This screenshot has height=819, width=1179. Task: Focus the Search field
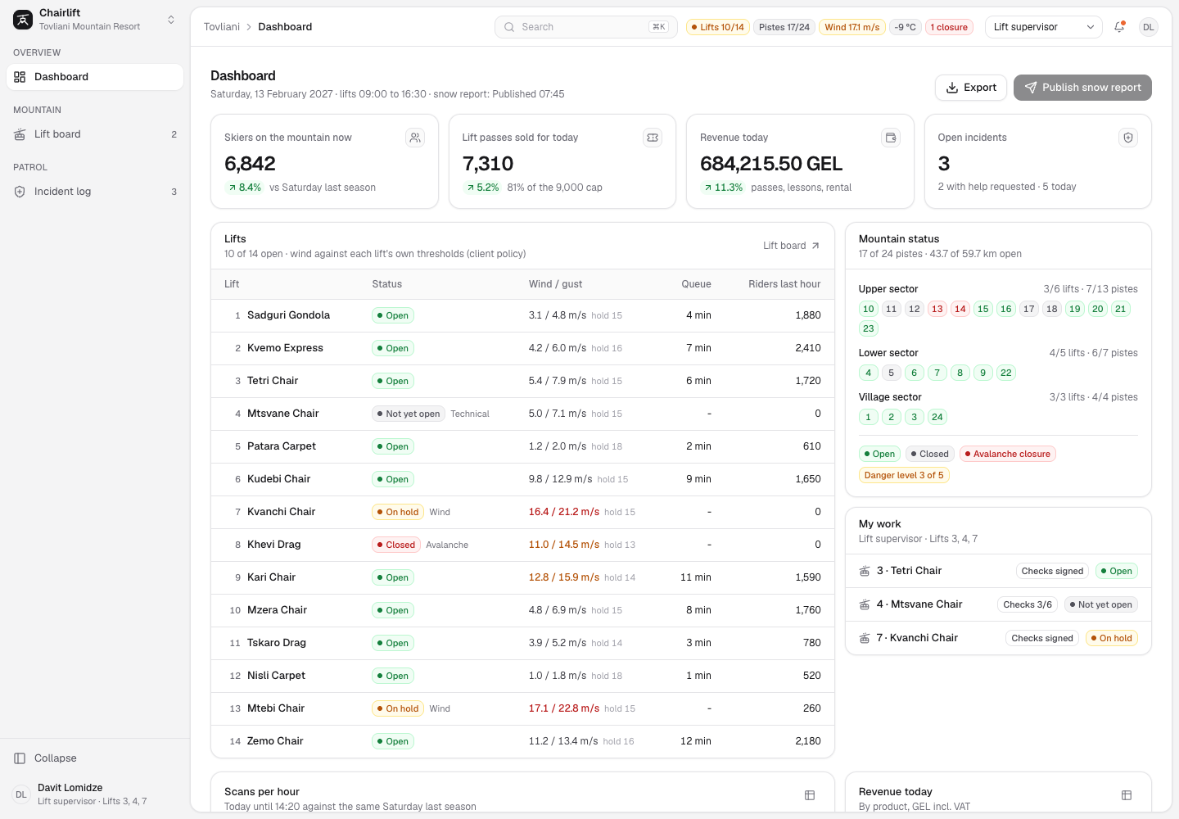point(585,27)
